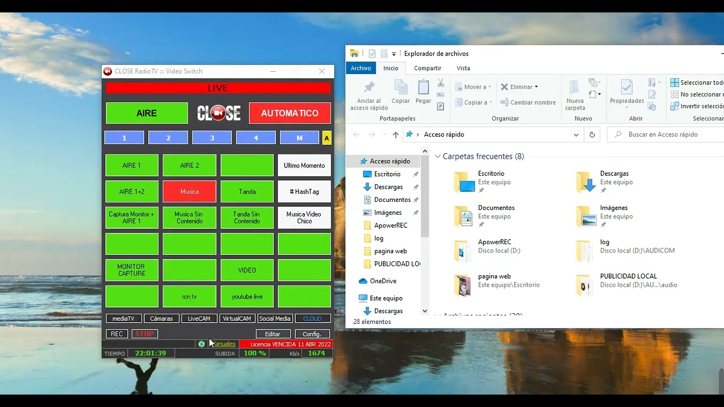The height and width of the screenshot is (407, 724).
Task: Go up one level with the up arrow
Action: (395, 135)
